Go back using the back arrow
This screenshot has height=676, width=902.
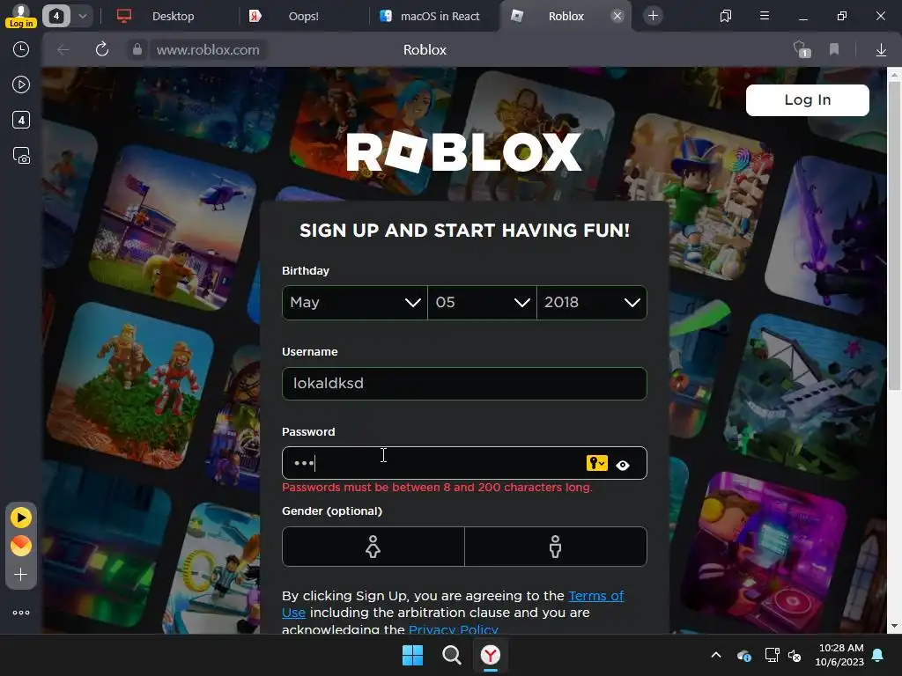[63, 50]
